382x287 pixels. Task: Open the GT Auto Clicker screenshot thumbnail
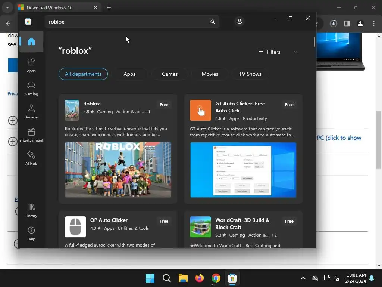(x=243, y=170)
